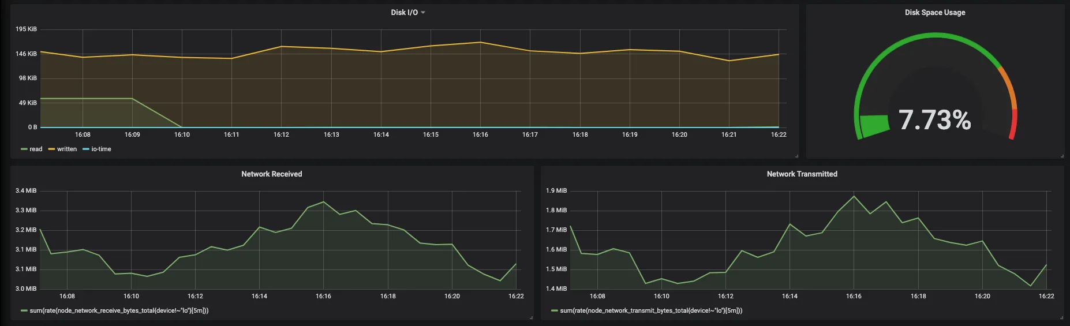
Task: Toggle the 'written' series in Disk I/O legend
Action: click(67, 149)
